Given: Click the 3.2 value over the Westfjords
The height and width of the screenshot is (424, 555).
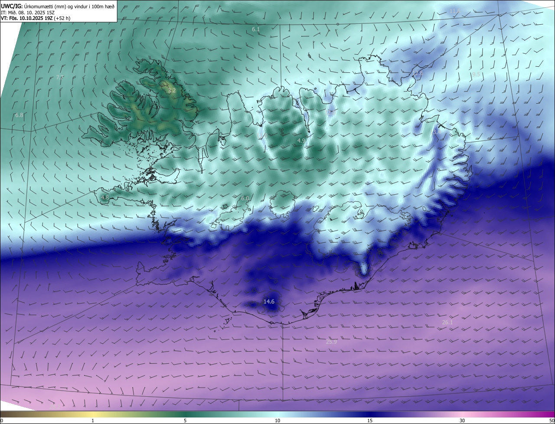Looking at the screenshot, I should tap(172, 90).
